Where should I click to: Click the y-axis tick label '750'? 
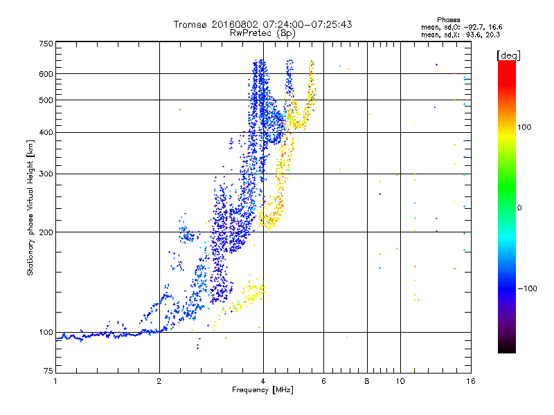click(46, 44)
